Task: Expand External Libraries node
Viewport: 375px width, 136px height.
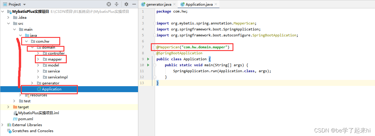Action: pyautogui.click(x=3, y=125)
